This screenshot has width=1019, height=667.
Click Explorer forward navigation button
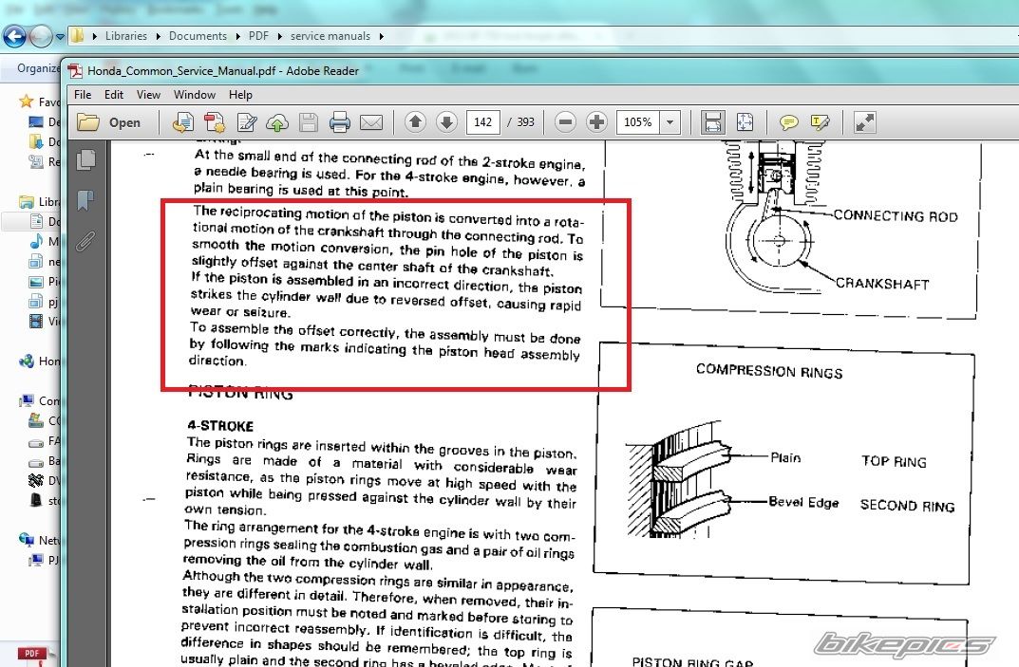[41, 36]
